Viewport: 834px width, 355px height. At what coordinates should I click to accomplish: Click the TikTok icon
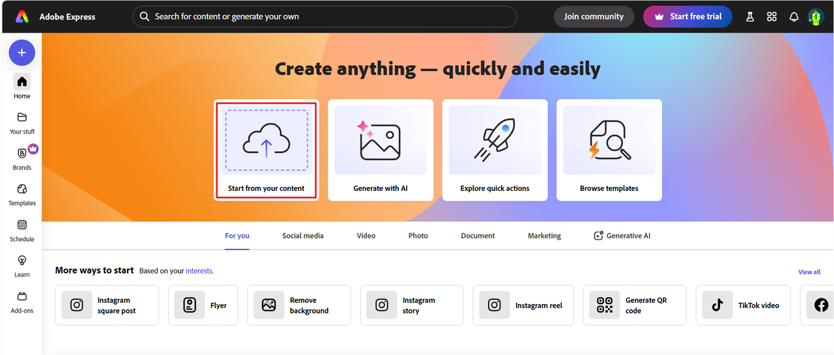pos(717,305)
